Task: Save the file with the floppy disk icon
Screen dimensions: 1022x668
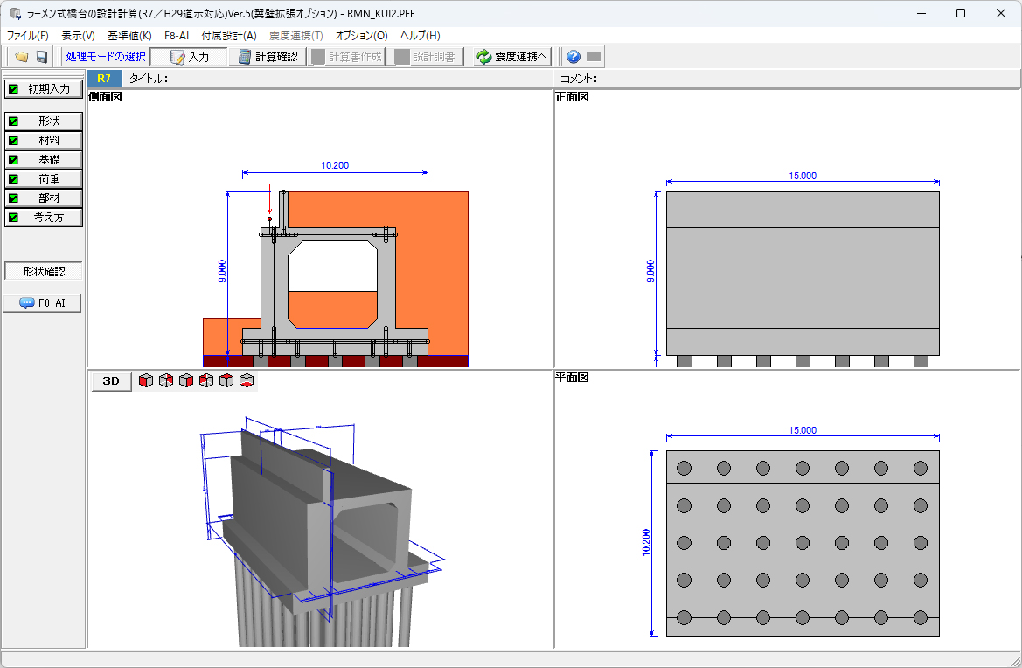Action: (42, 57)
